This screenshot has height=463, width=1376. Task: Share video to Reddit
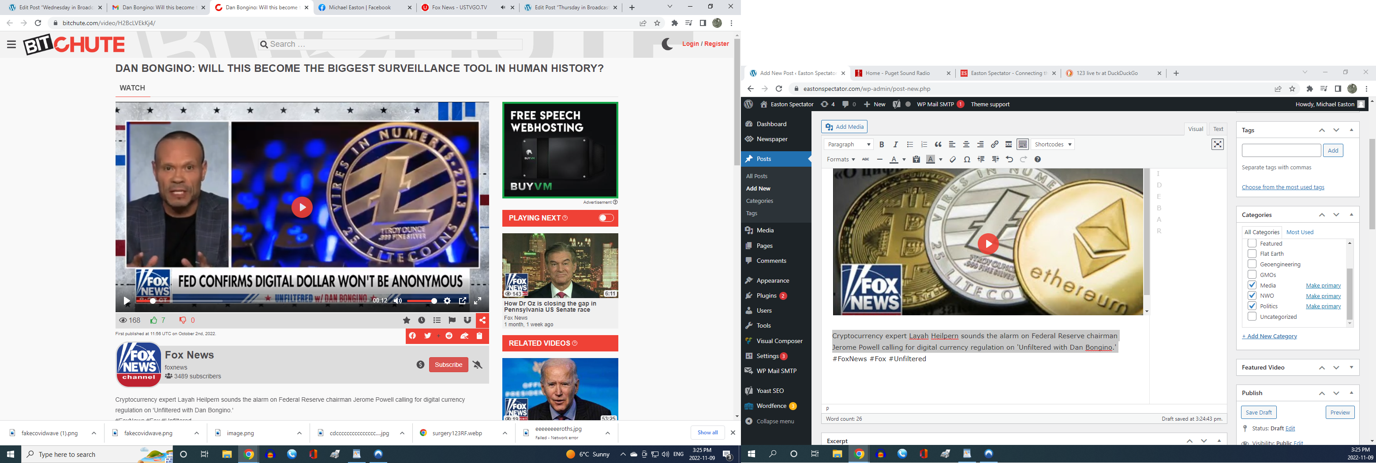449,336
